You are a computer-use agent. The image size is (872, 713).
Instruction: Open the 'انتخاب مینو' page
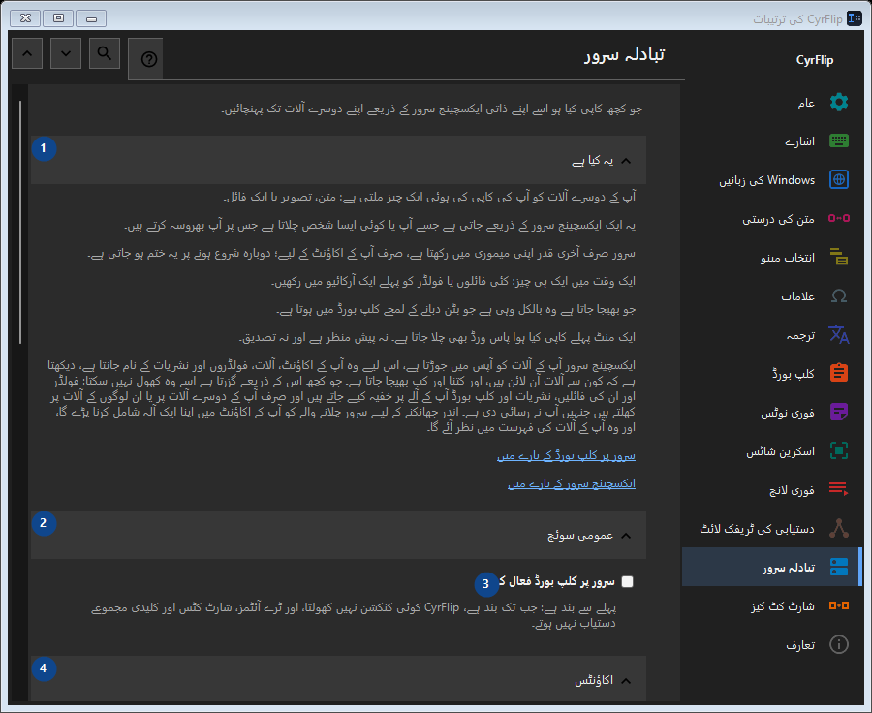(771, 258)
